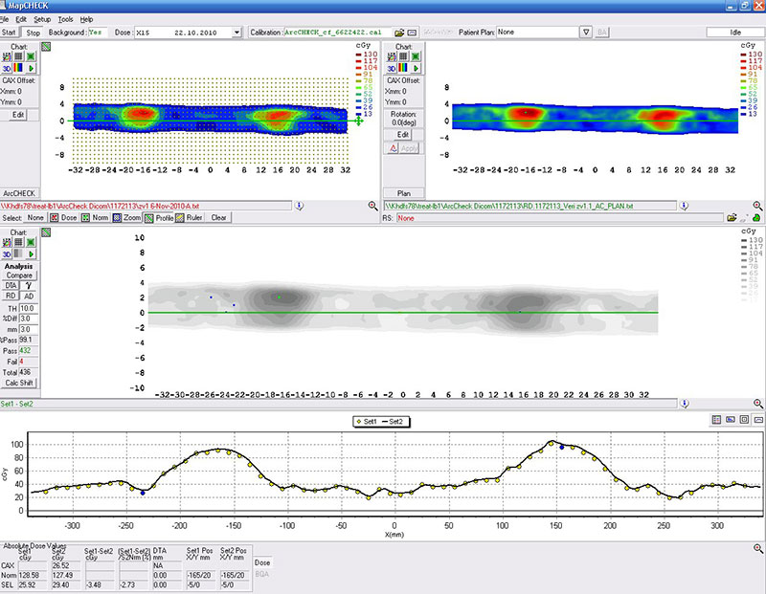Click the icon right of the calibration folder

pyautogui.click(x=412, y=33)
